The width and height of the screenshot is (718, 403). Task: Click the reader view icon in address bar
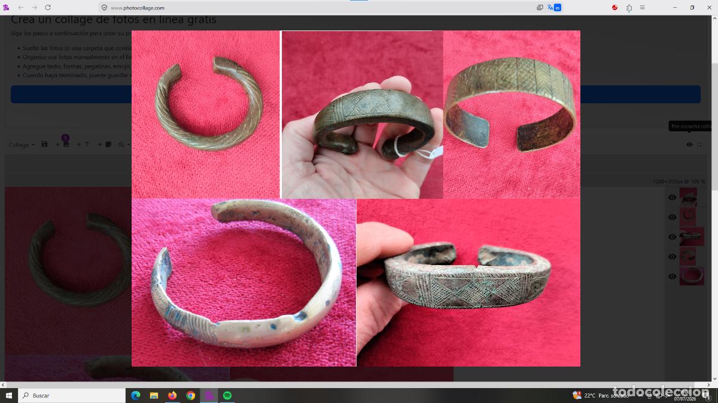[540, 8]
